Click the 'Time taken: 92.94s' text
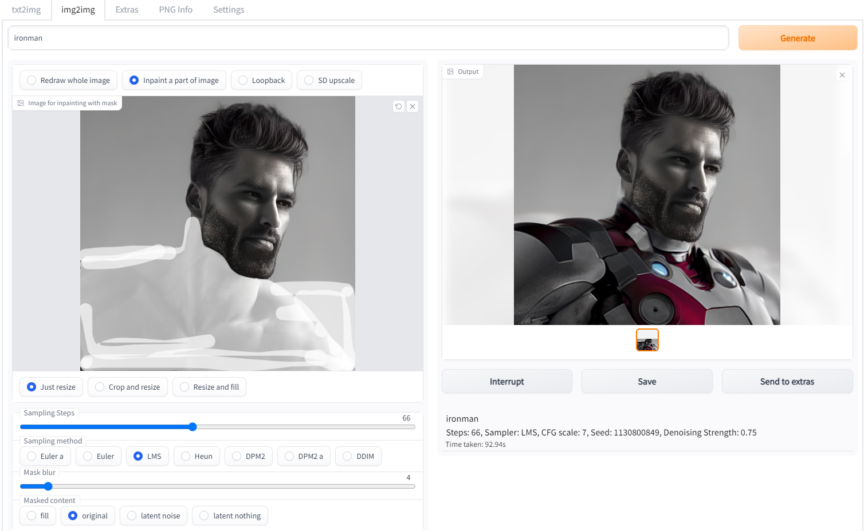The height and width of the screenshot is (531, 868). pos(476,445)
